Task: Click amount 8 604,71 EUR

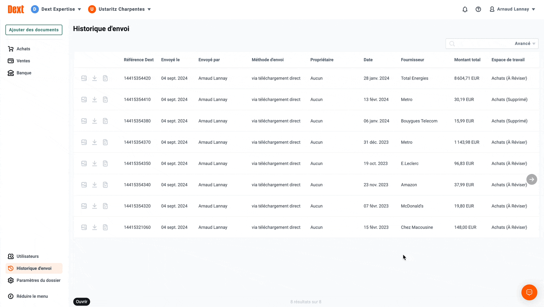Action: [467, 78]
